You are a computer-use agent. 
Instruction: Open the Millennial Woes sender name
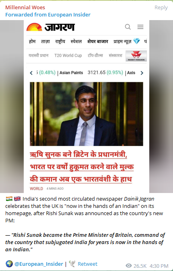(25, 7)
